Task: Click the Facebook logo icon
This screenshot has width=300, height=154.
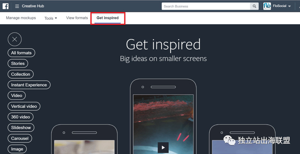Action: (x=5, y=6)
